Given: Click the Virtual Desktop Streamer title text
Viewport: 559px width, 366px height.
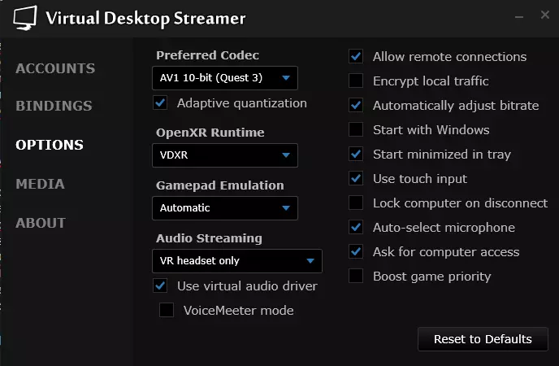Looking at the screenshot, I should 145,19.
